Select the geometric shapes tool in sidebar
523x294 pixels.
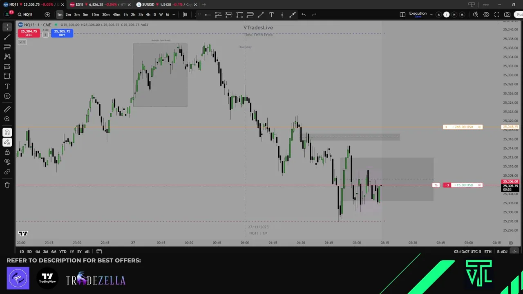[7, 76]
